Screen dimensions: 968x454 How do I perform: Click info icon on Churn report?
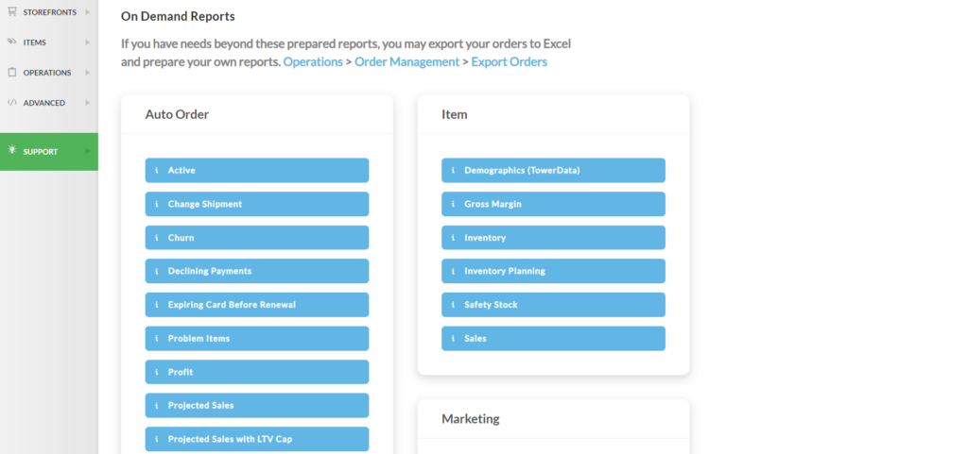pos(157,238)
